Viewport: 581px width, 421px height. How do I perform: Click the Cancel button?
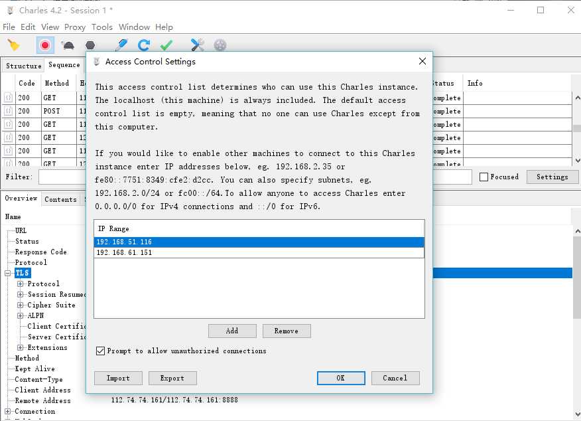point(395,378)
